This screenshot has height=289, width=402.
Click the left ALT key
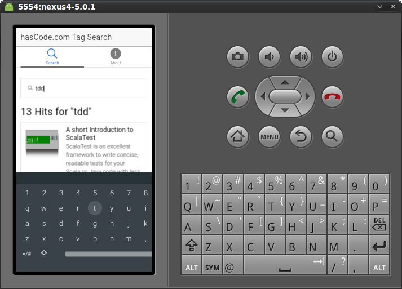point(191,265)
